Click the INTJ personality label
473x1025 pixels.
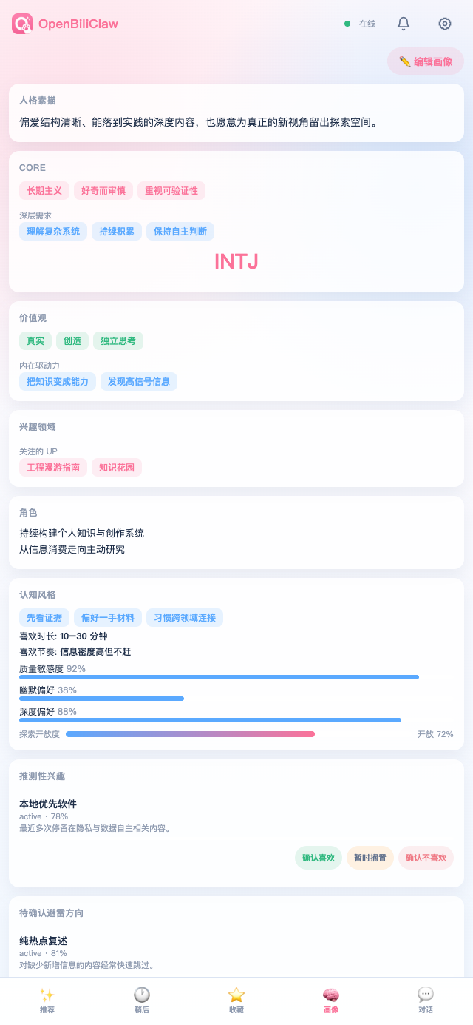236,261
